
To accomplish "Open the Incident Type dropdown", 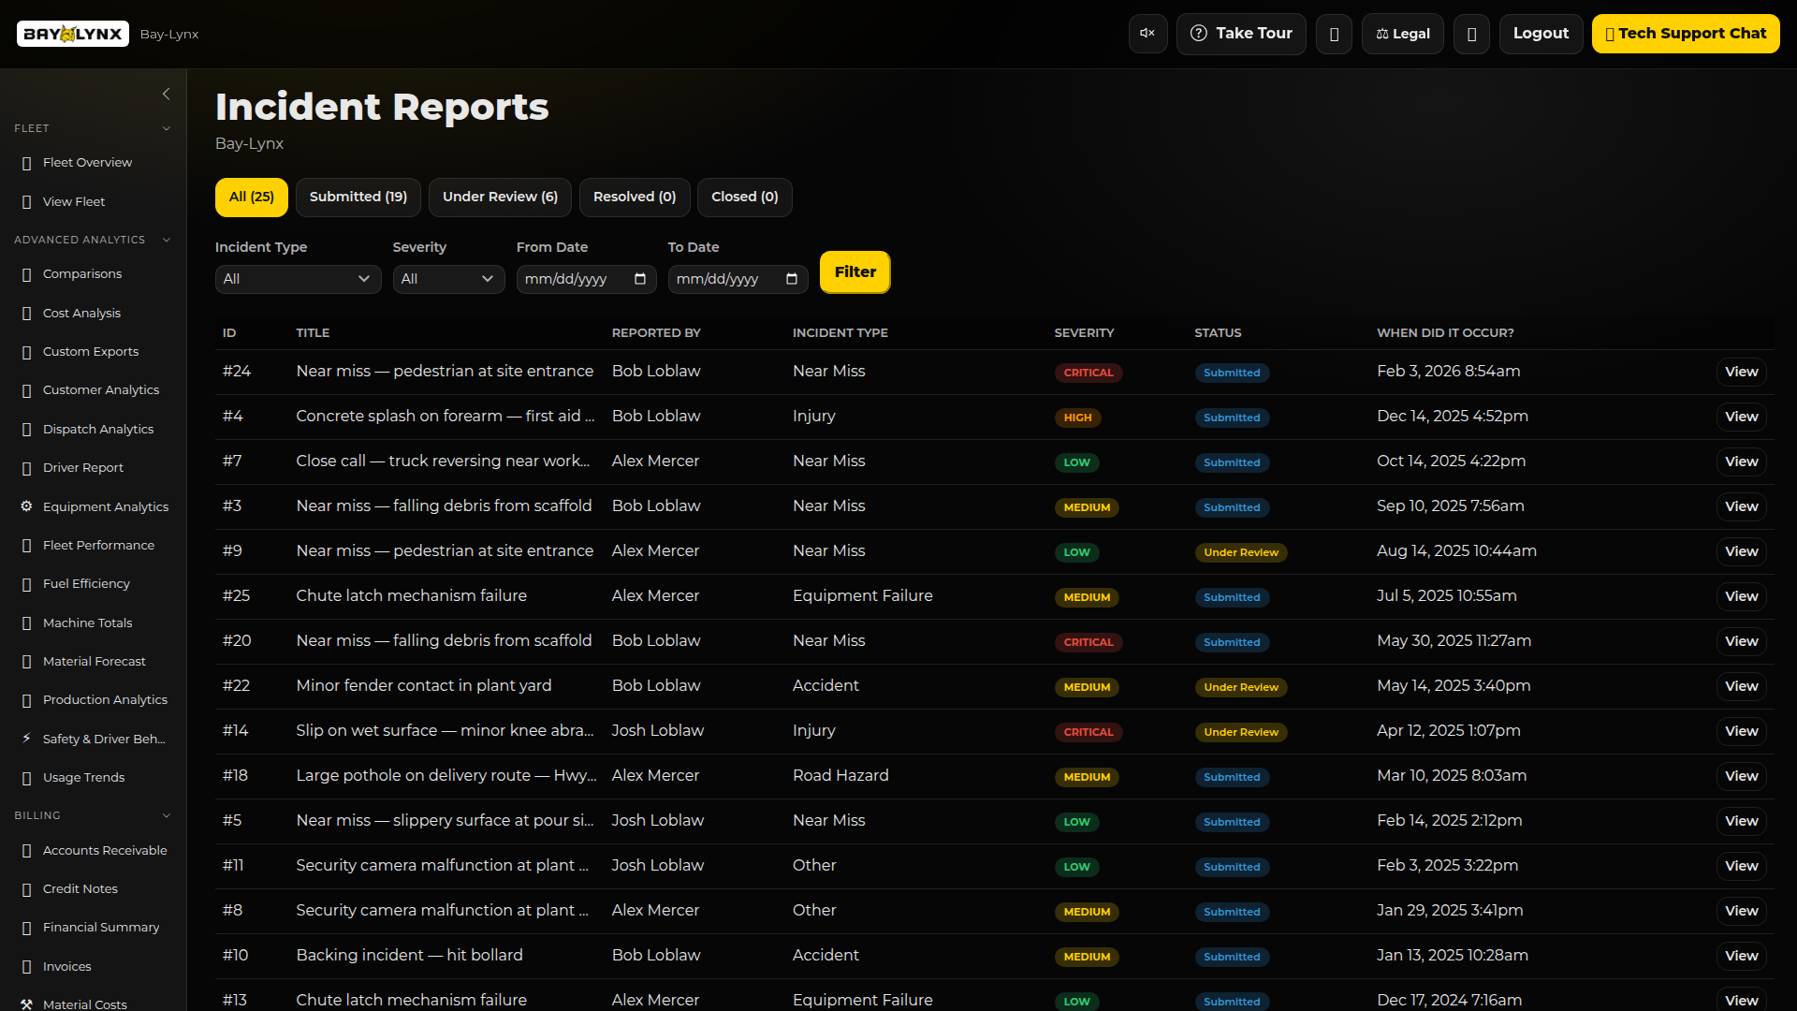I will 298,278.
